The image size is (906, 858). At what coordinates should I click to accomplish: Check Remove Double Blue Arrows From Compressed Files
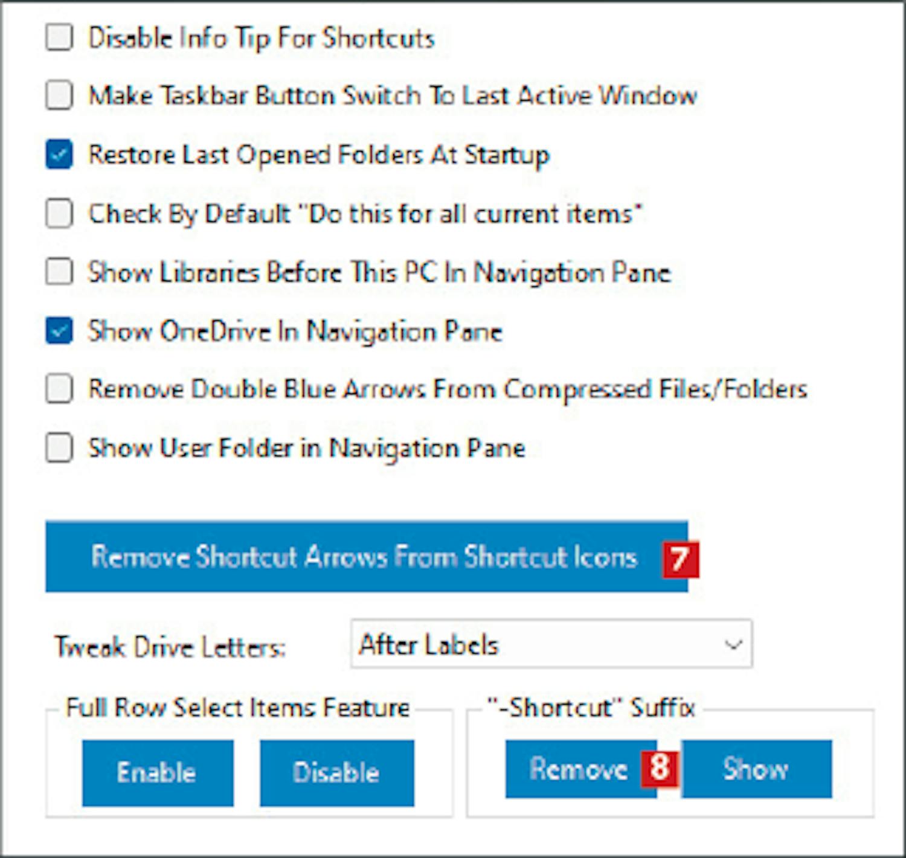pos(59,389)
